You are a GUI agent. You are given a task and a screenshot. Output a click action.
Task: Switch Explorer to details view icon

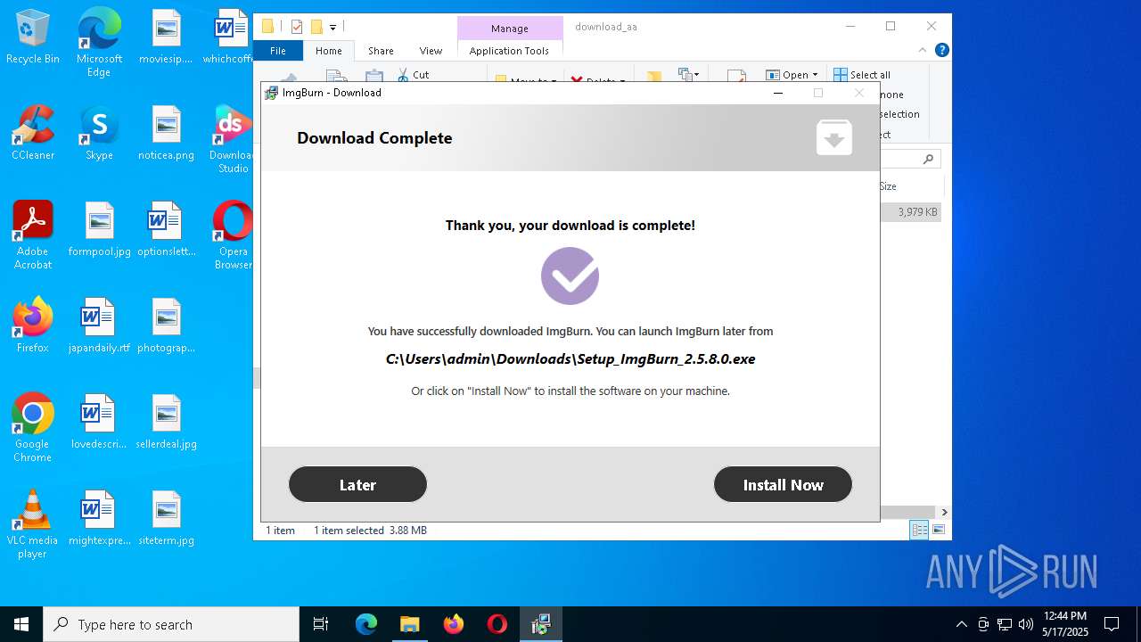pyautogui.click(x=919, y=531)
